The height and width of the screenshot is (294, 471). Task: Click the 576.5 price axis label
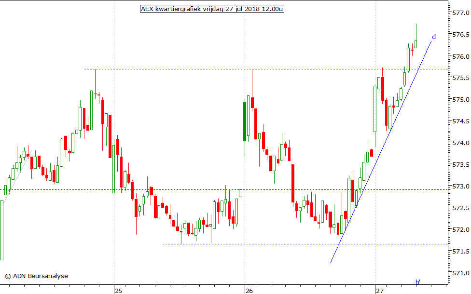[460, 35]
